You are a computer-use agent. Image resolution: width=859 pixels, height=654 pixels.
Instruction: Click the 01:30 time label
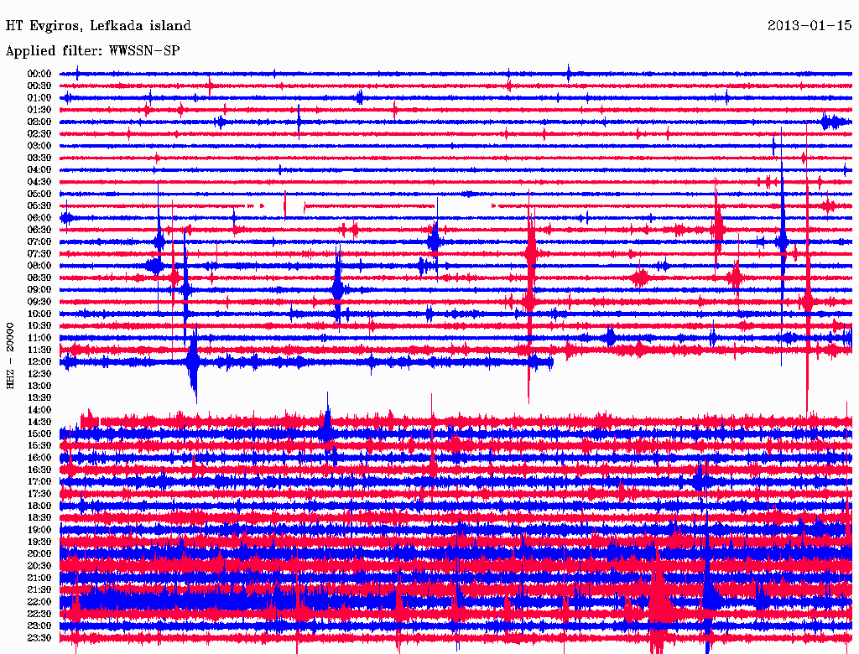coord(39,110)
